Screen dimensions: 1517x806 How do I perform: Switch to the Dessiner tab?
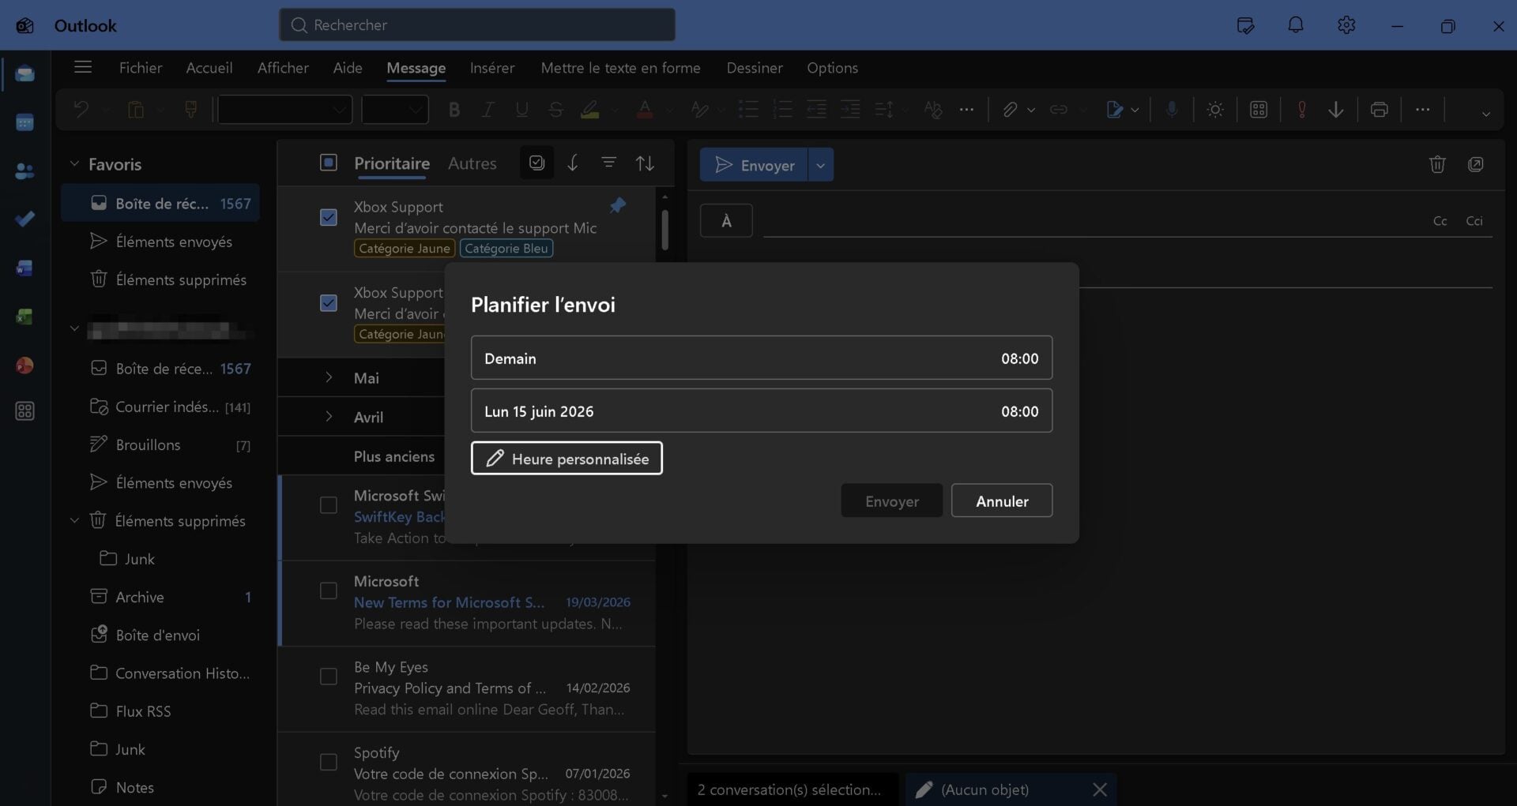(x=755, y=68)
